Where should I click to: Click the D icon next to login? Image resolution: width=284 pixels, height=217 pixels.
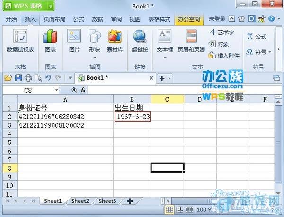[251, 19]
